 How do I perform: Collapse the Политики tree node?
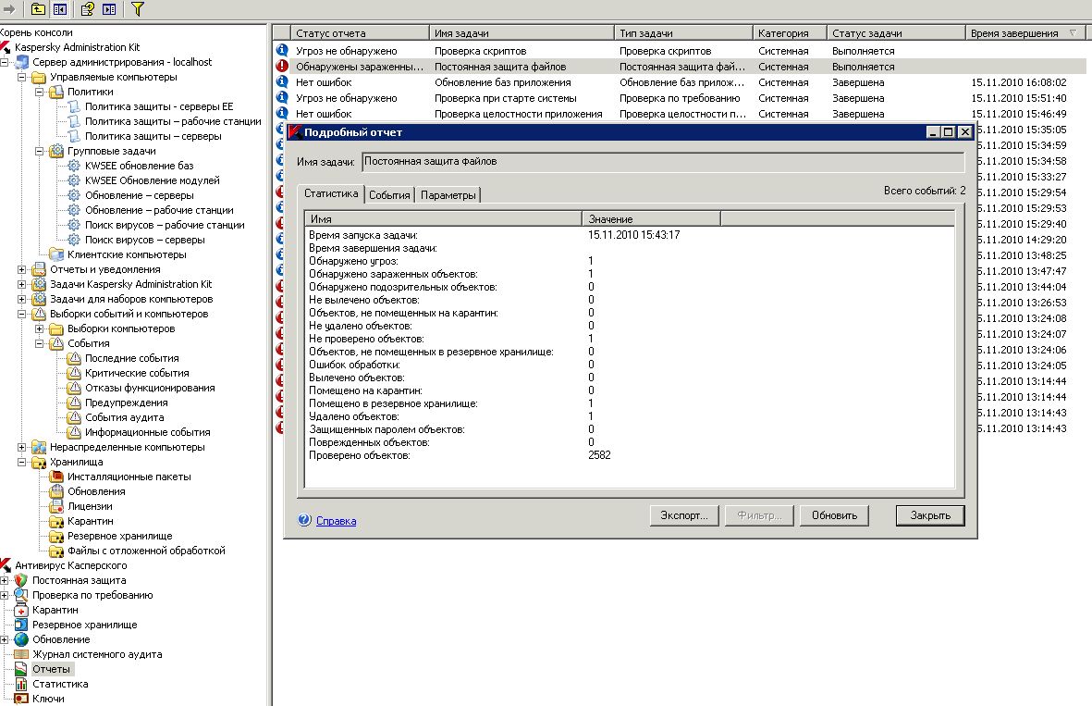[39, 92]
